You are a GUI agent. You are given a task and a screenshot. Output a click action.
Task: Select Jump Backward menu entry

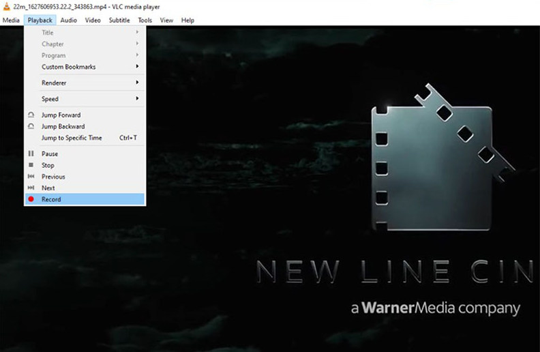[85, 126]
